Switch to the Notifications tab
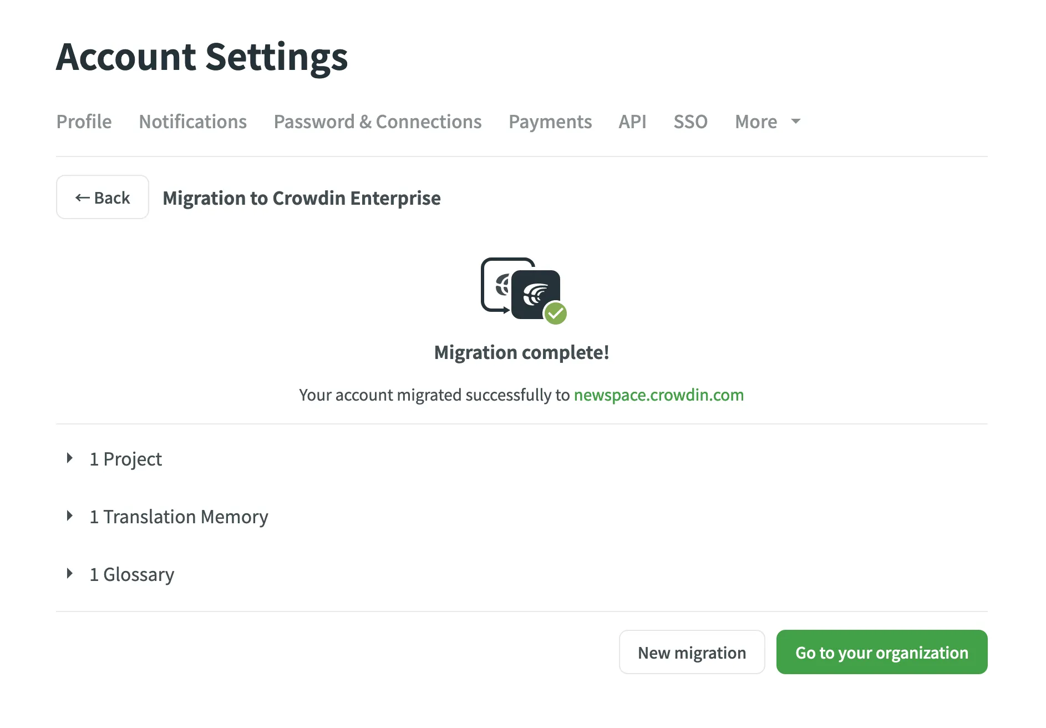Image resolution: width=1046 pixels, height=728 pixels. (192, 122)
